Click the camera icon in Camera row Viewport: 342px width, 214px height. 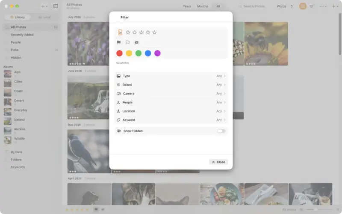[x=118, y=93]
